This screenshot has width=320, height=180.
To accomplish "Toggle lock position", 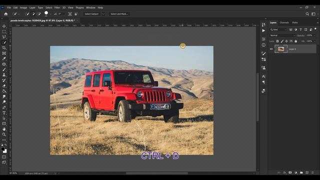I will (286, 41).
